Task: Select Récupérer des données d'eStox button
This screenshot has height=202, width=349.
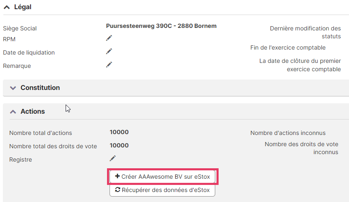Action: pos(162,190)
